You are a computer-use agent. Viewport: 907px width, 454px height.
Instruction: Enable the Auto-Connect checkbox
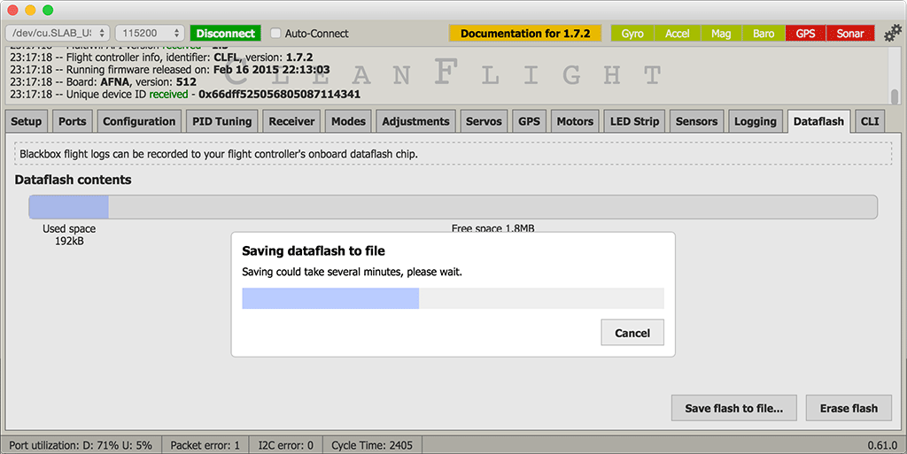(275, 34)
